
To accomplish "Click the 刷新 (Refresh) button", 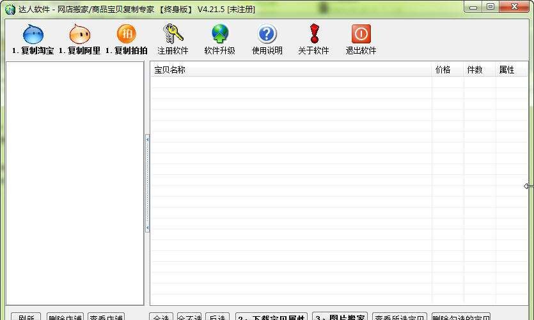I will click(26, 317).
